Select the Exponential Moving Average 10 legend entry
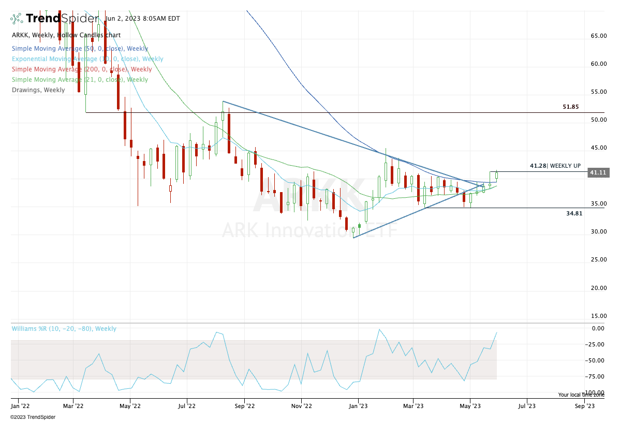The height and width of the screenshot is (422, 620). 87,59
